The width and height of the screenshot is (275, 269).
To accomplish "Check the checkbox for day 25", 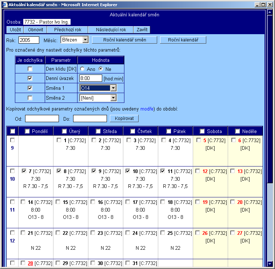I will [163, 233].
